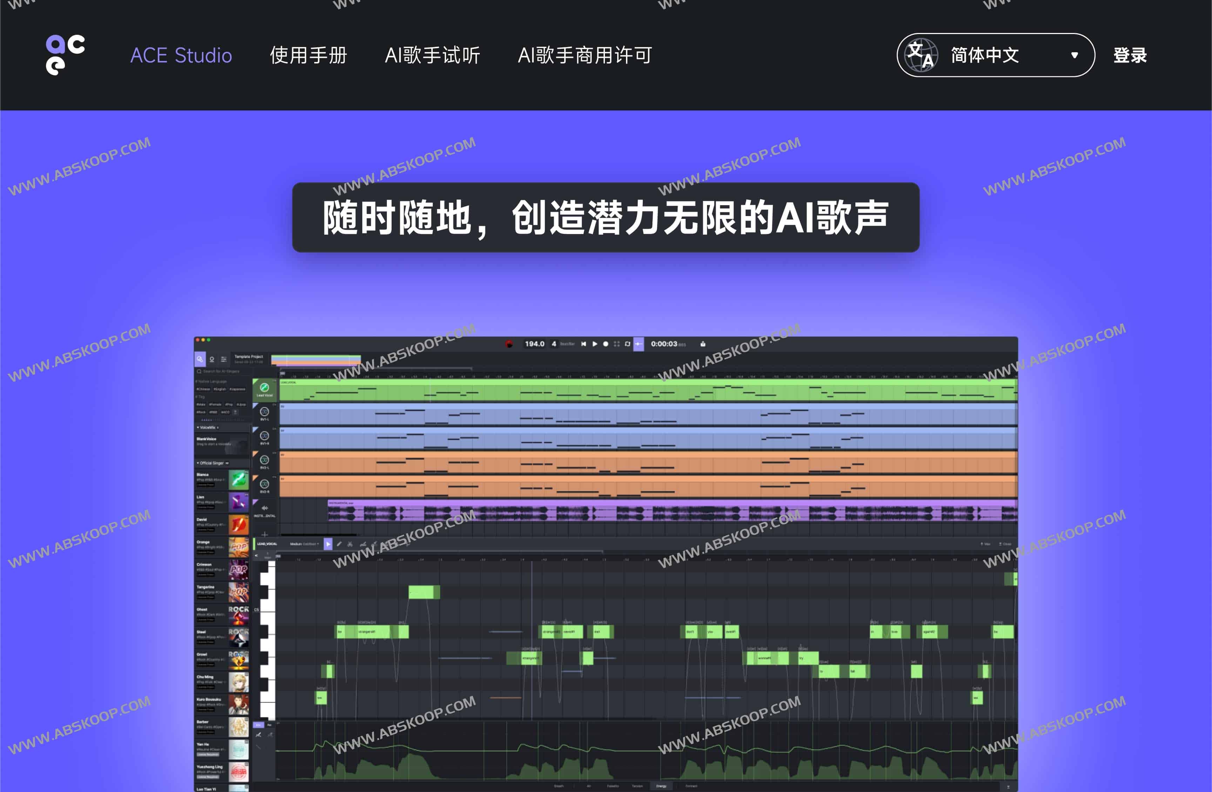
Task: Select the pencil draw tool in the note editor
Action: click(x=340, y=544)
